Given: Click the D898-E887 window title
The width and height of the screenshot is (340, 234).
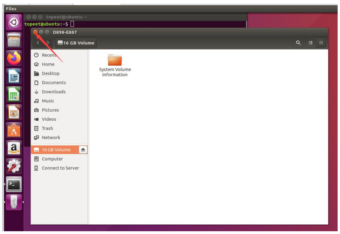Looking at the screenshot, I should click(65, 32).
